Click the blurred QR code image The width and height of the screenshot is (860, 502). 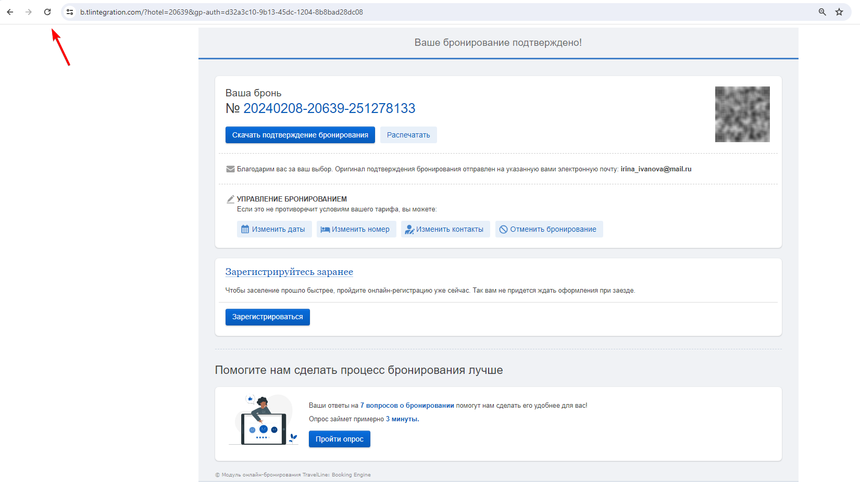pos(742,114)
